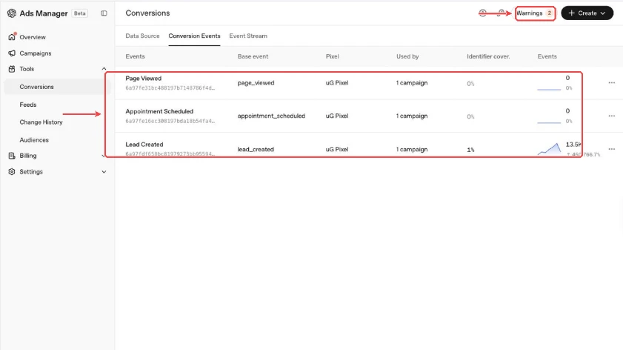Open the more options menu for Lead Created
The image size is (623, 350).
pos(611,149)
